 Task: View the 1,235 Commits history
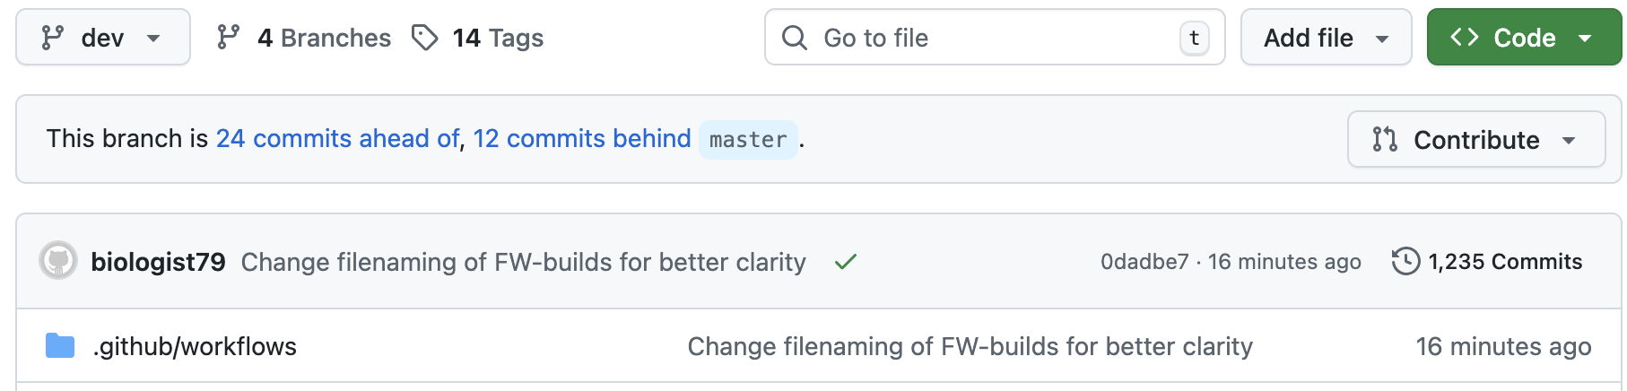click(1487, 262)
